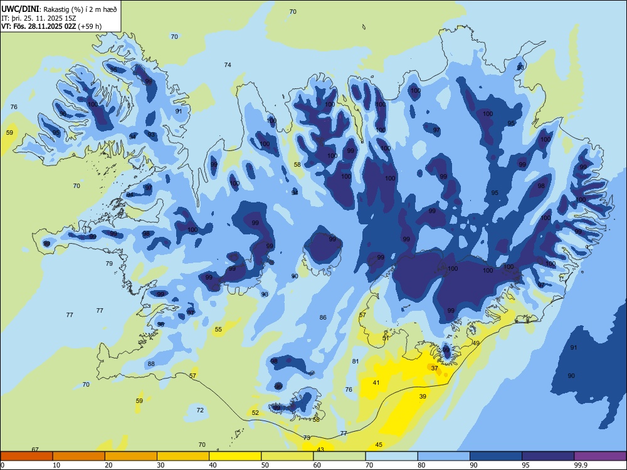Click the navy 95–99.9 legend swatch
This screenshot has height=470, width=627.
(x=548, y=456)
